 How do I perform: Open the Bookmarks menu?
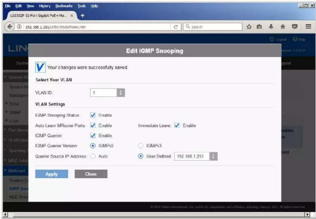point(64,6)
